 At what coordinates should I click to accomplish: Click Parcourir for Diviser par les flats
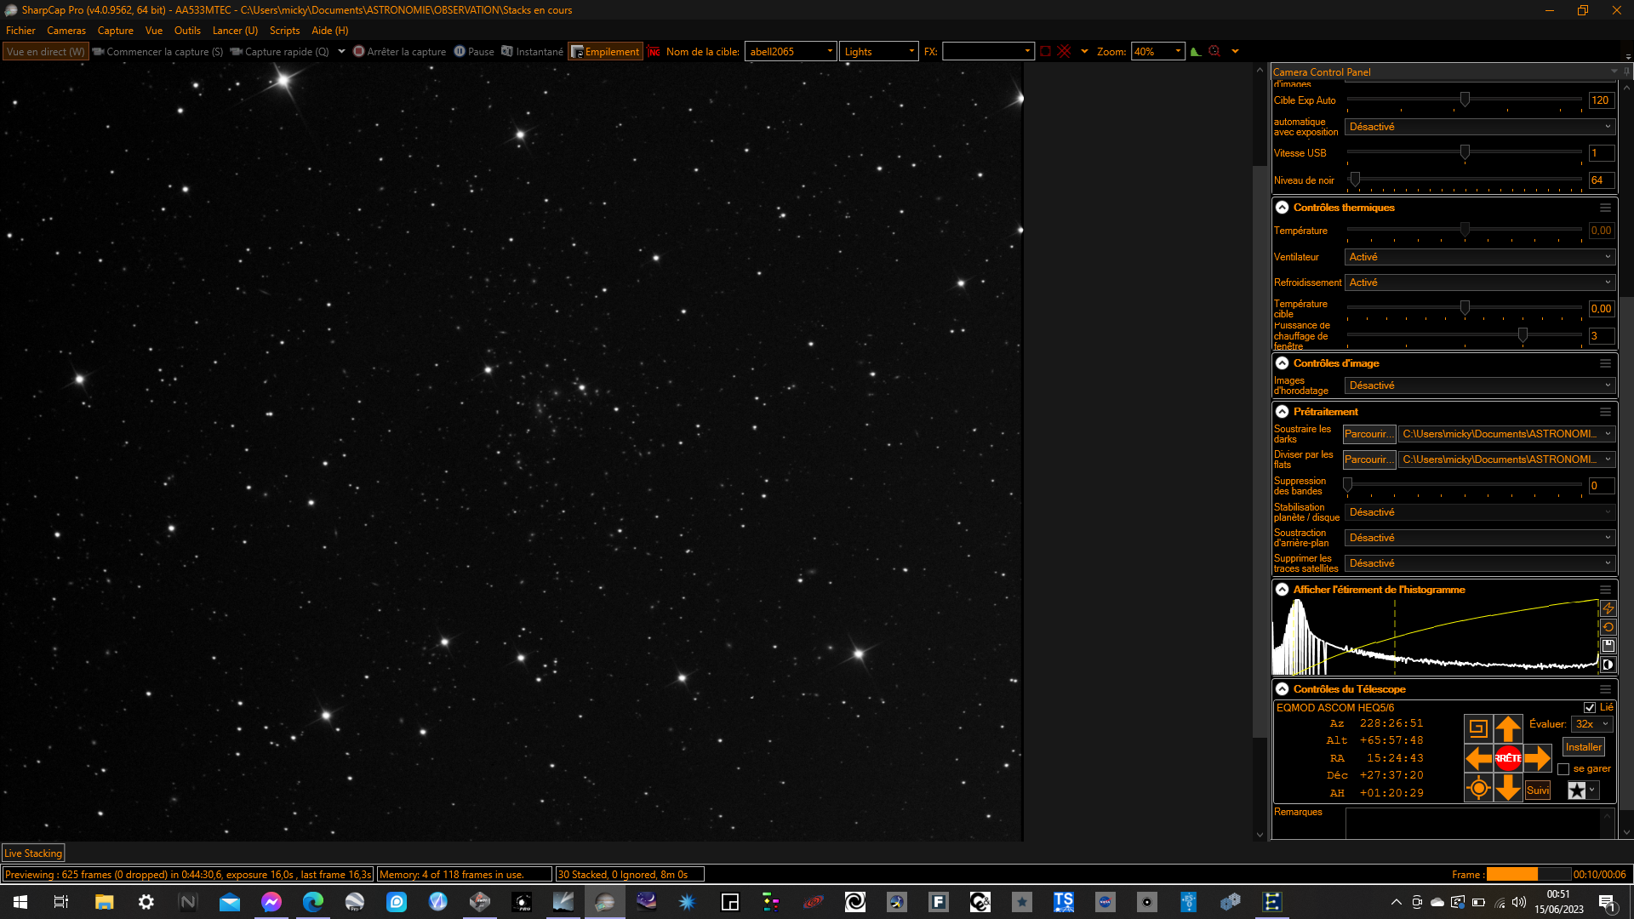tap(1368, 459)
